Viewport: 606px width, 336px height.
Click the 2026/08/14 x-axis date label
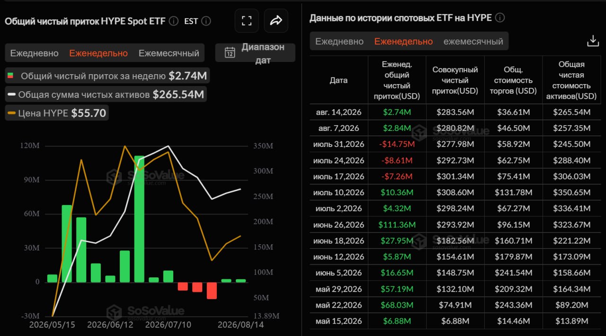click(241, 325)
